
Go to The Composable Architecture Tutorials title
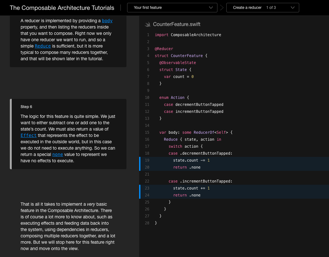62,8
